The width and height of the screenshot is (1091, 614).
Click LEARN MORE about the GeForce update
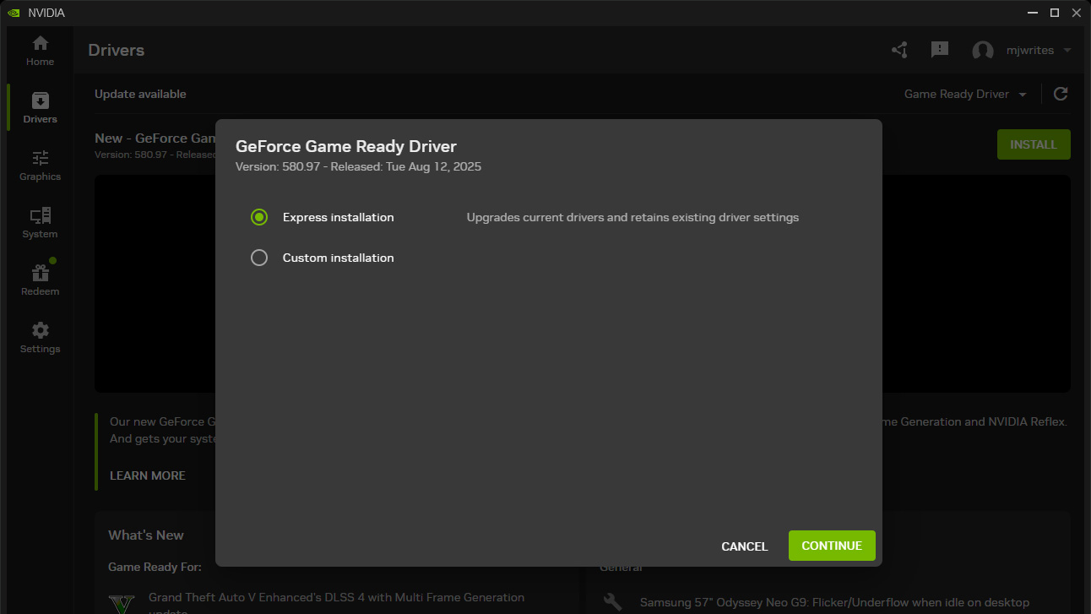147,475
